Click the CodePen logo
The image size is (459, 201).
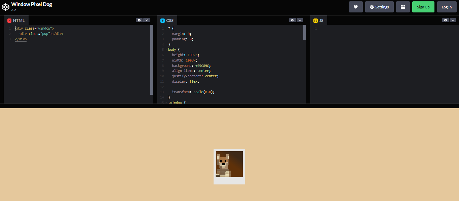coord(5,6)
